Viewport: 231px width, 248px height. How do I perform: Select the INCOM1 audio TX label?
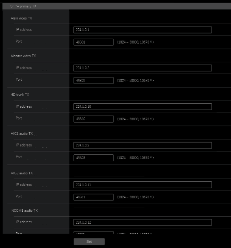coord(24,211)
